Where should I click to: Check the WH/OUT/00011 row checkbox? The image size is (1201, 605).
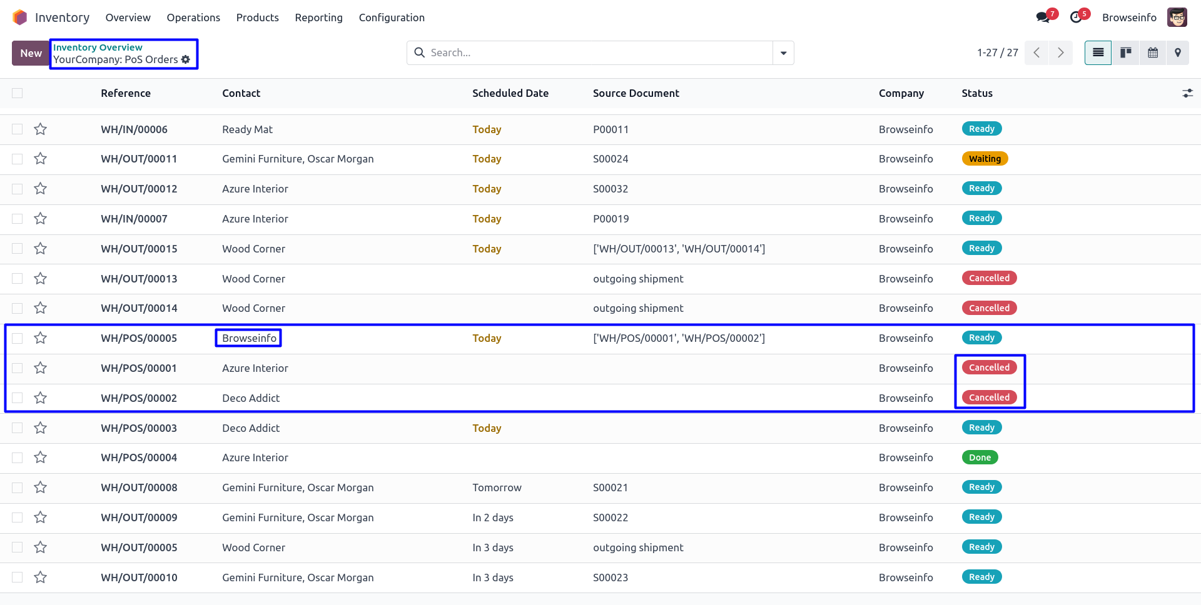point(18,159)
